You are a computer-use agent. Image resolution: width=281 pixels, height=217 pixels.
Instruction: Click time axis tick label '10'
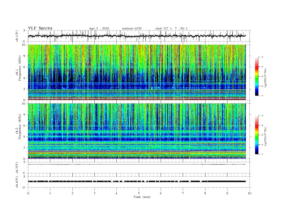click(x=249, y=193)
